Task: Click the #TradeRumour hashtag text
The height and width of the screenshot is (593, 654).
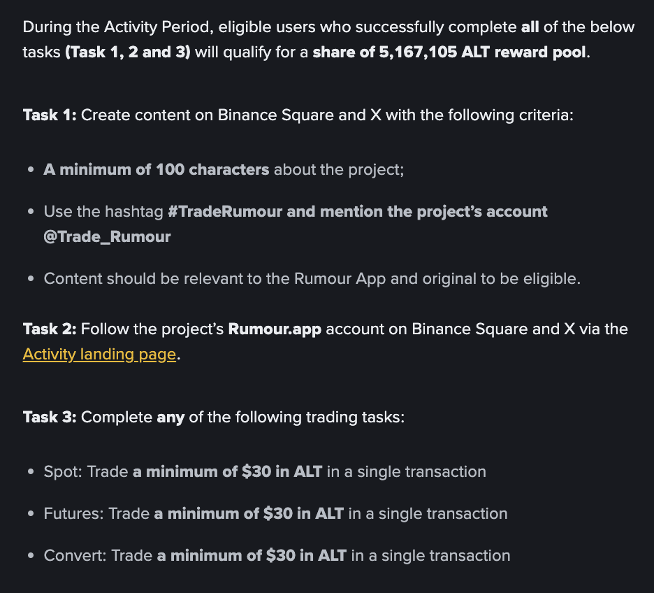Action: (225, 212)
